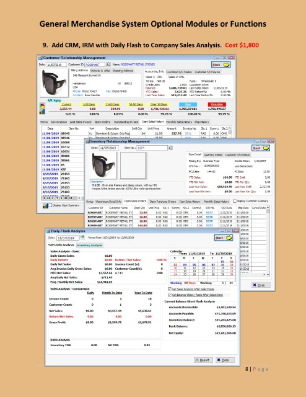Click the pie chart icon beside A/R Aging
Viewport: 306px width, 397px height.
pos(42,105)
